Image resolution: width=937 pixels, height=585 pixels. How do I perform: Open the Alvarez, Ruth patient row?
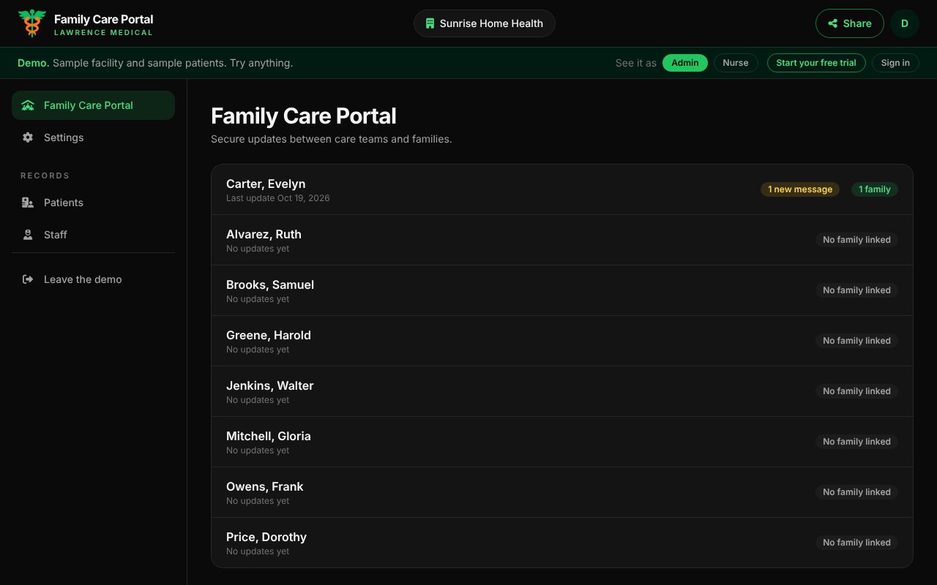point(562,240)
